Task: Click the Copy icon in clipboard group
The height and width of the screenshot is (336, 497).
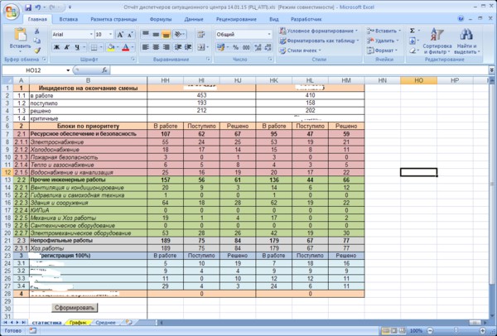Action: (37, 41)
